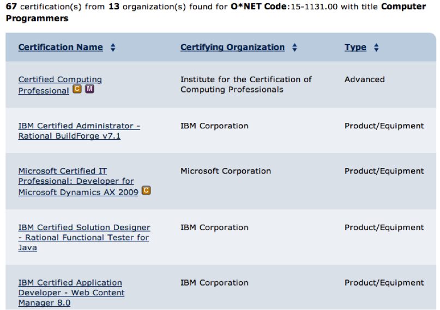The image size is (440, 310).
Task: Toggle sort arrows next to Certifying Organization
Action: pyautogui.click(x=294, y=47)
